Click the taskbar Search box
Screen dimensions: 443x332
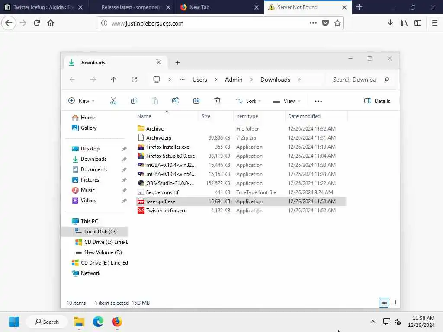[x=47, y=322]
